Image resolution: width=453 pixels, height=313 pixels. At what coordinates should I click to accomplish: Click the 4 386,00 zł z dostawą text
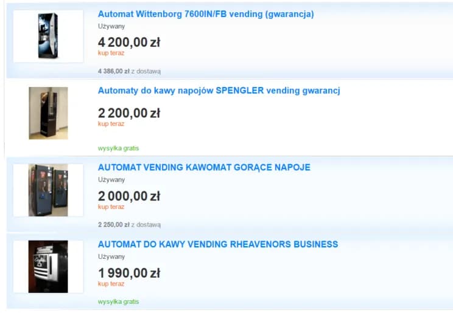click(129, 71)
